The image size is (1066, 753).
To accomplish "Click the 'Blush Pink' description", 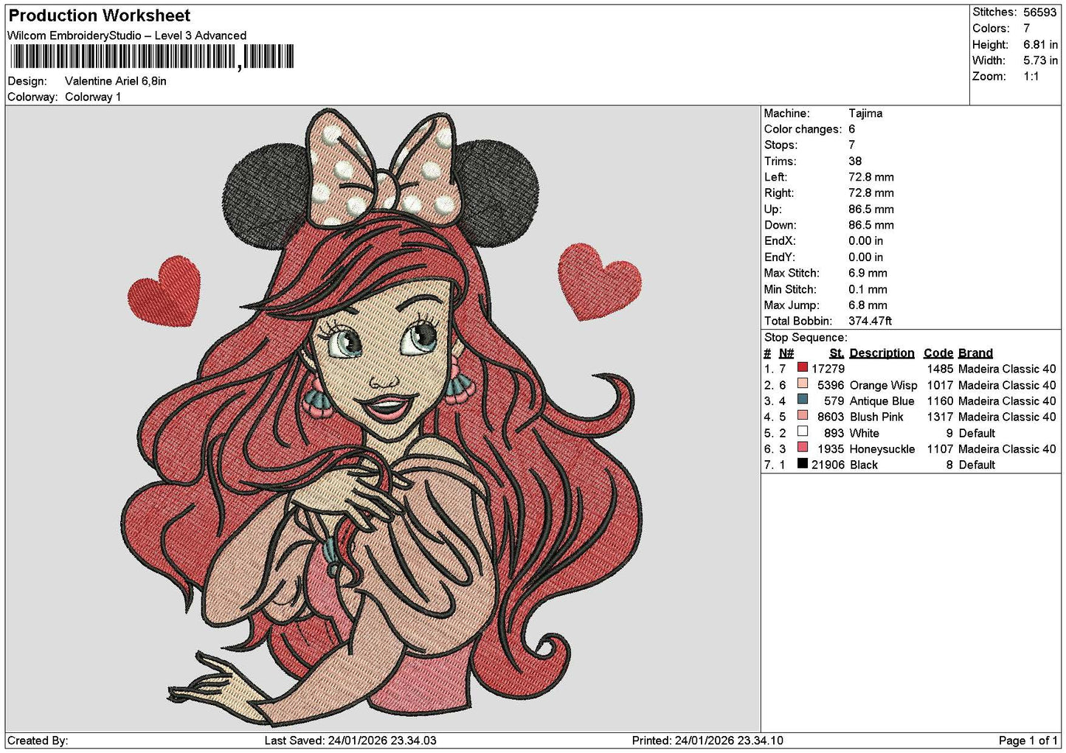I will [876, 417].
